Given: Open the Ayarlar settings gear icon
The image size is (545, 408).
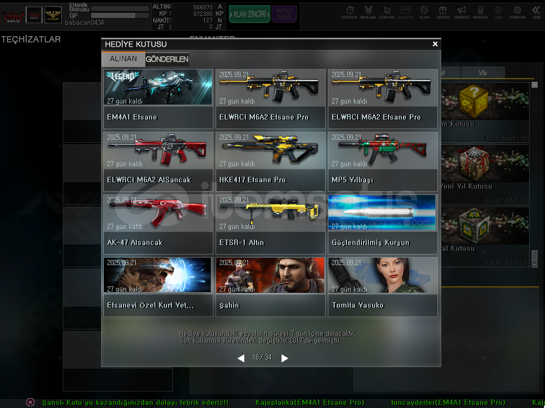Looking at the screenshot, I should [x=517, y=13].
